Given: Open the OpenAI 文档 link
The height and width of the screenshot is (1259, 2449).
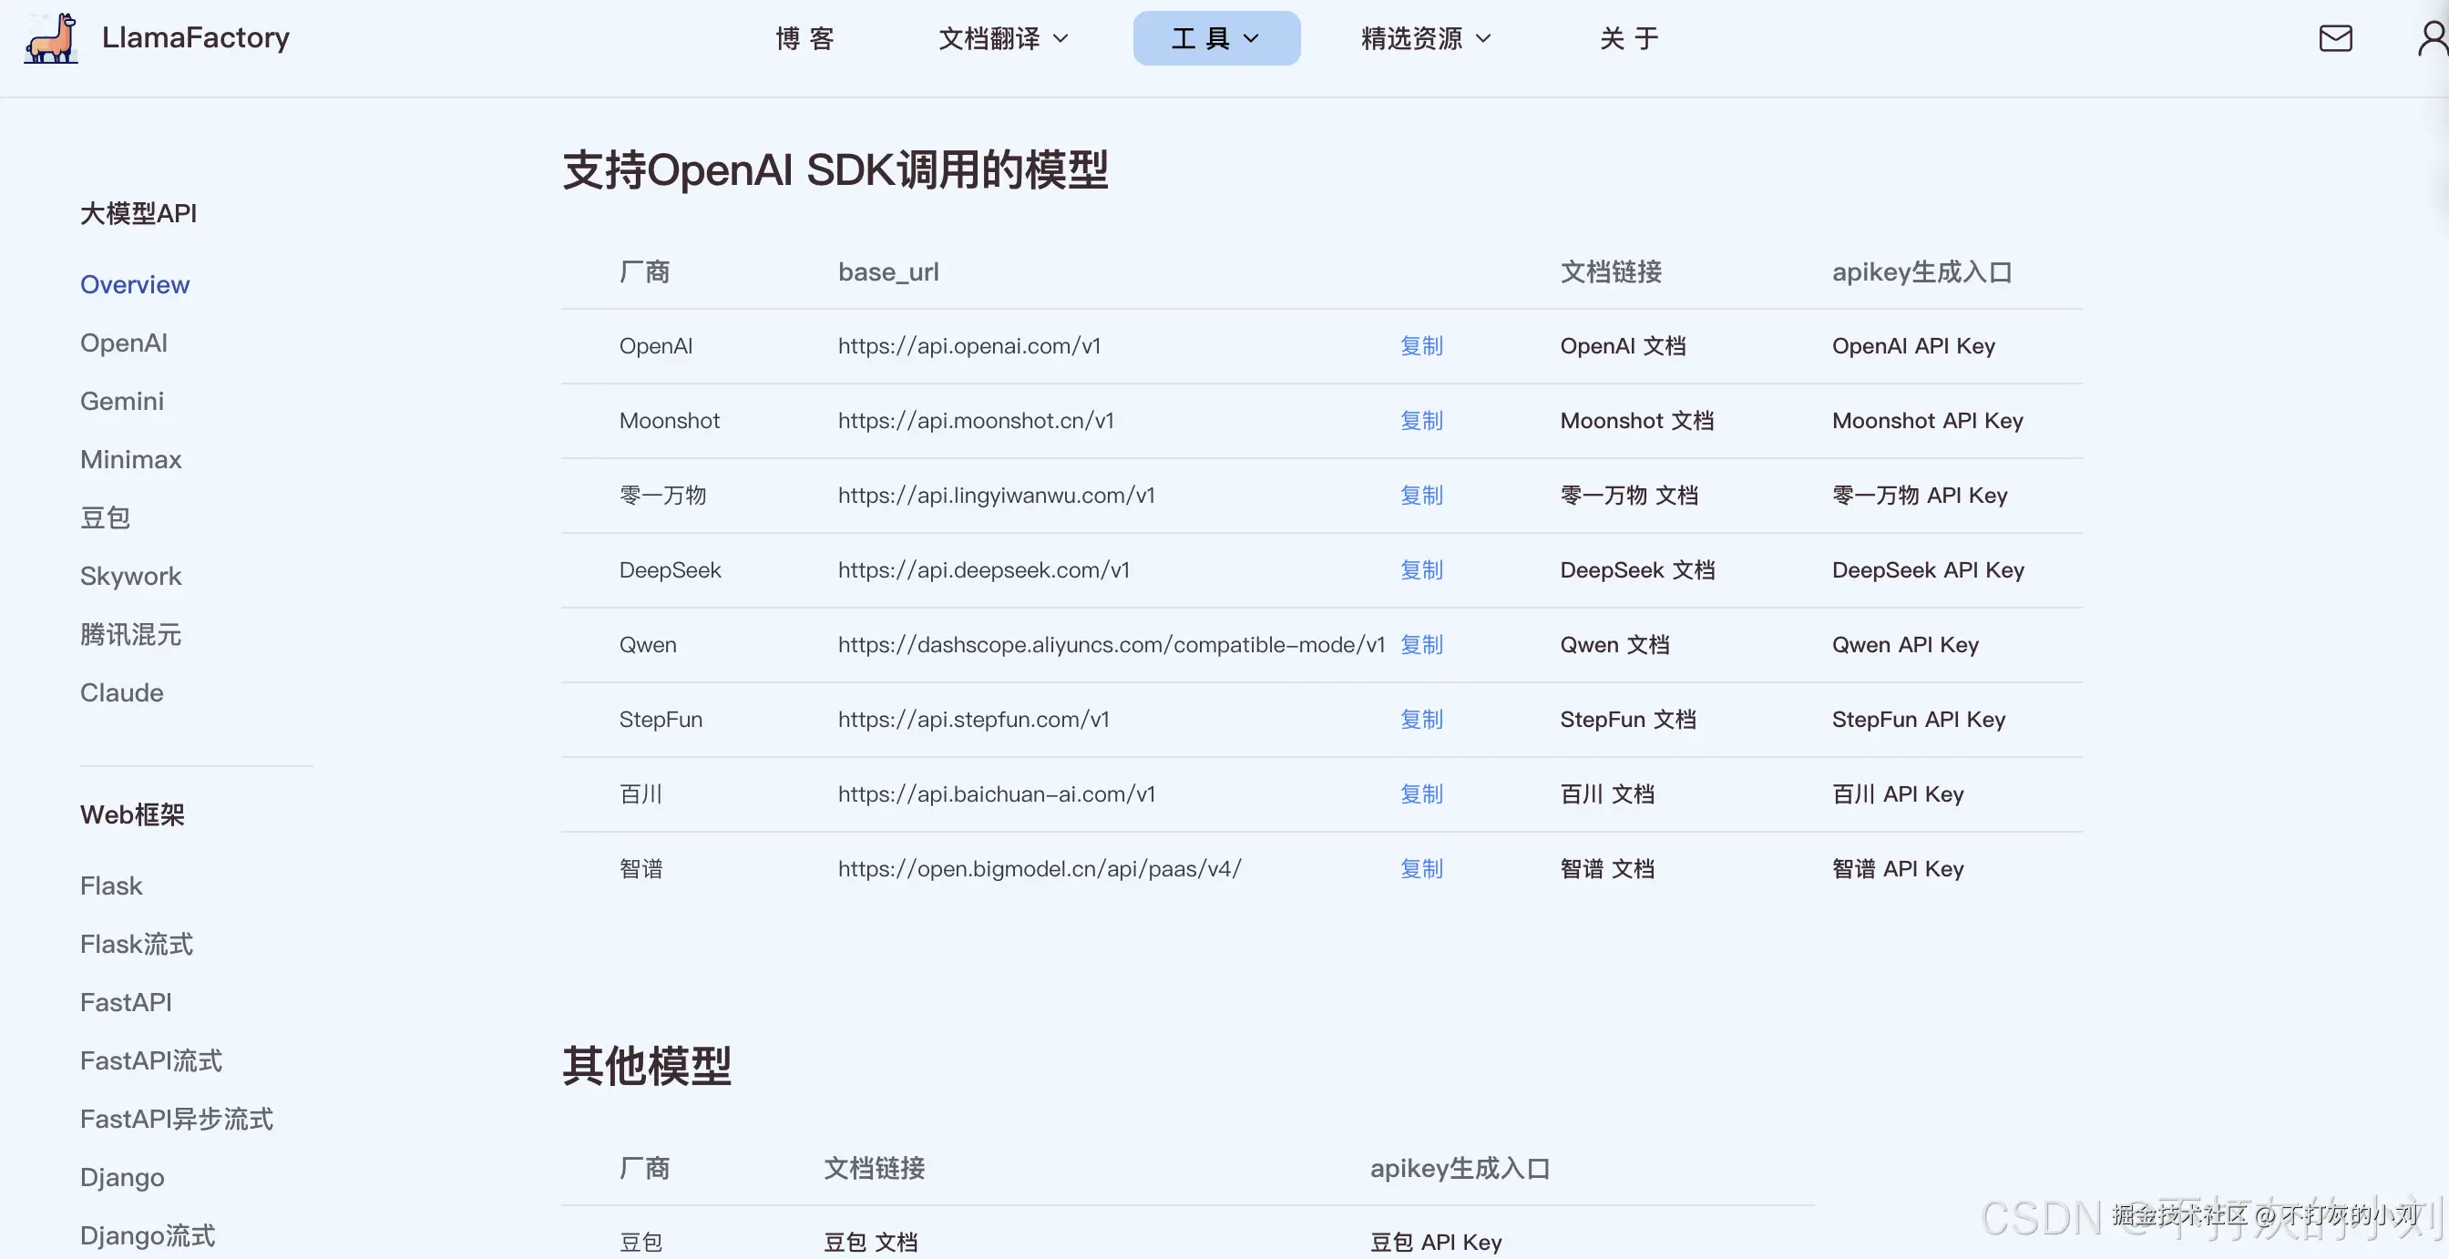Looking at the screenshot, I should (x=1623, y=346).
